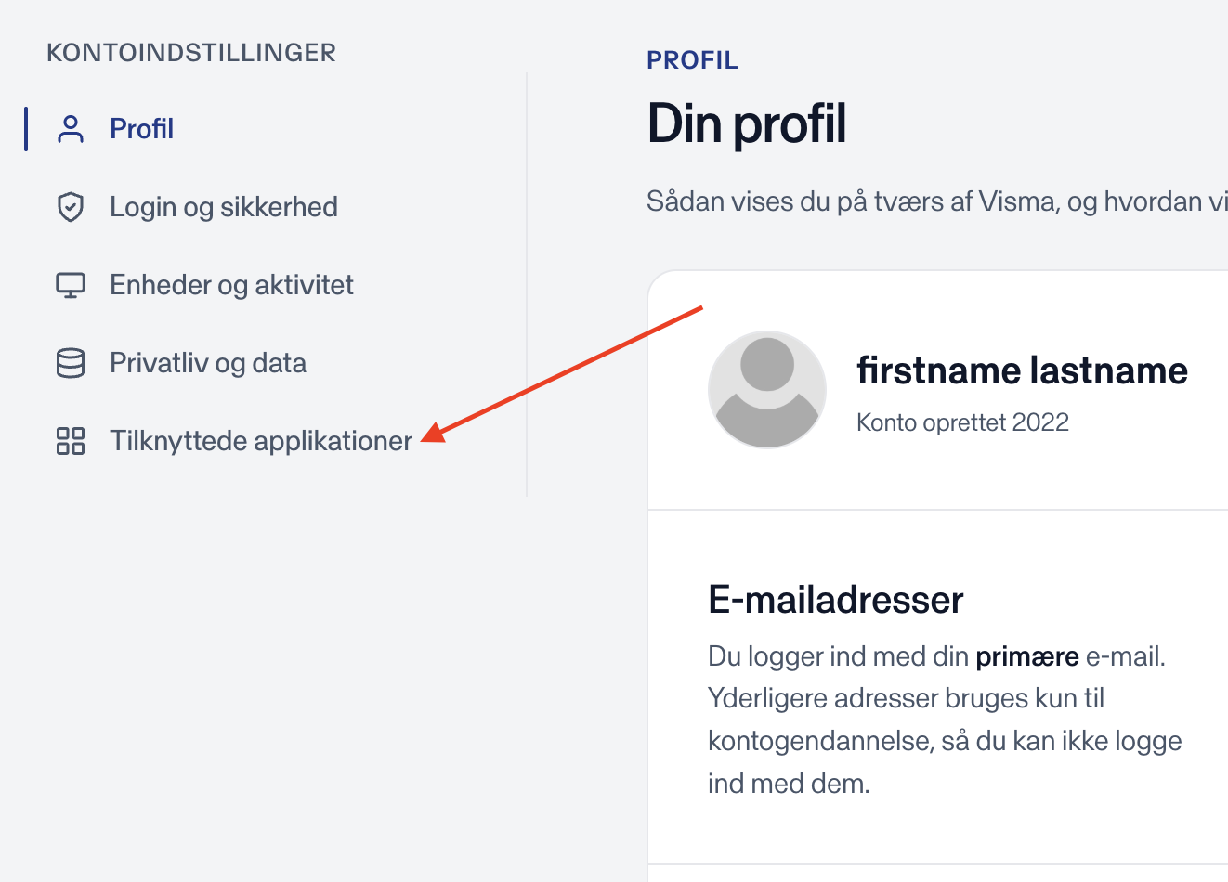
Task: Click the PROFIL label above the title
Action: tap(692, 60)
